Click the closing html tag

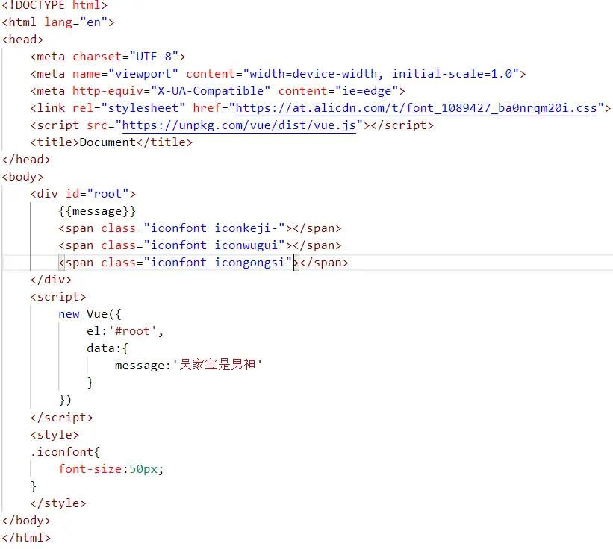(26, 538)
